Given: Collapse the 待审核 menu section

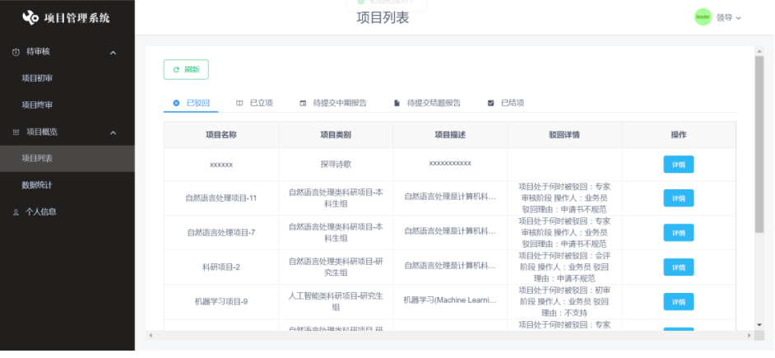Looking at the screenshot, I should click(114, 52).
